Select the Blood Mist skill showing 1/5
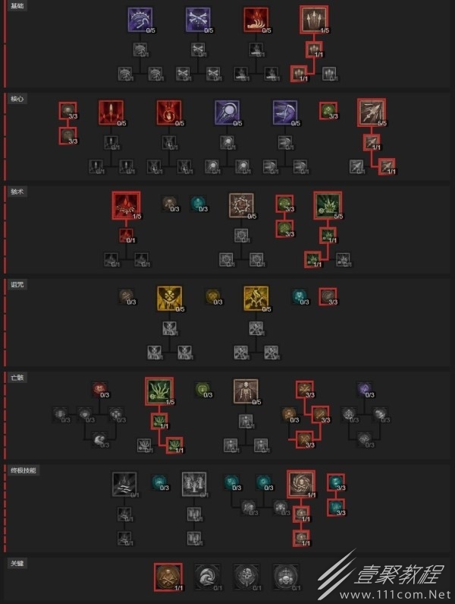Screen dimensions: 455x604 point(126,205)
